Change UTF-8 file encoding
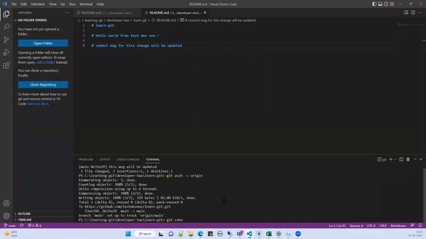The width and height of the screenshot is (426, 239). tap(371, 226)
